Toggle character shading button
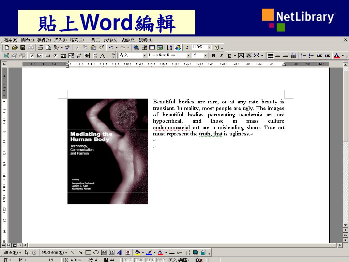Image resolution: width=349 pixels, height=262 pixels. tap(248, 56)
